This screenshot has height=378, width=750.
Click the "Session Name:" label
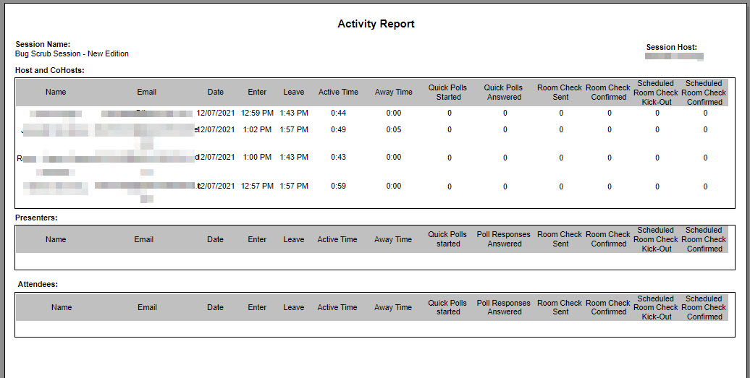point(43,45)
